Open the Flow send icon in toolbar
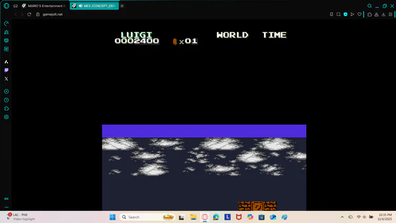 tap(352, 14)
